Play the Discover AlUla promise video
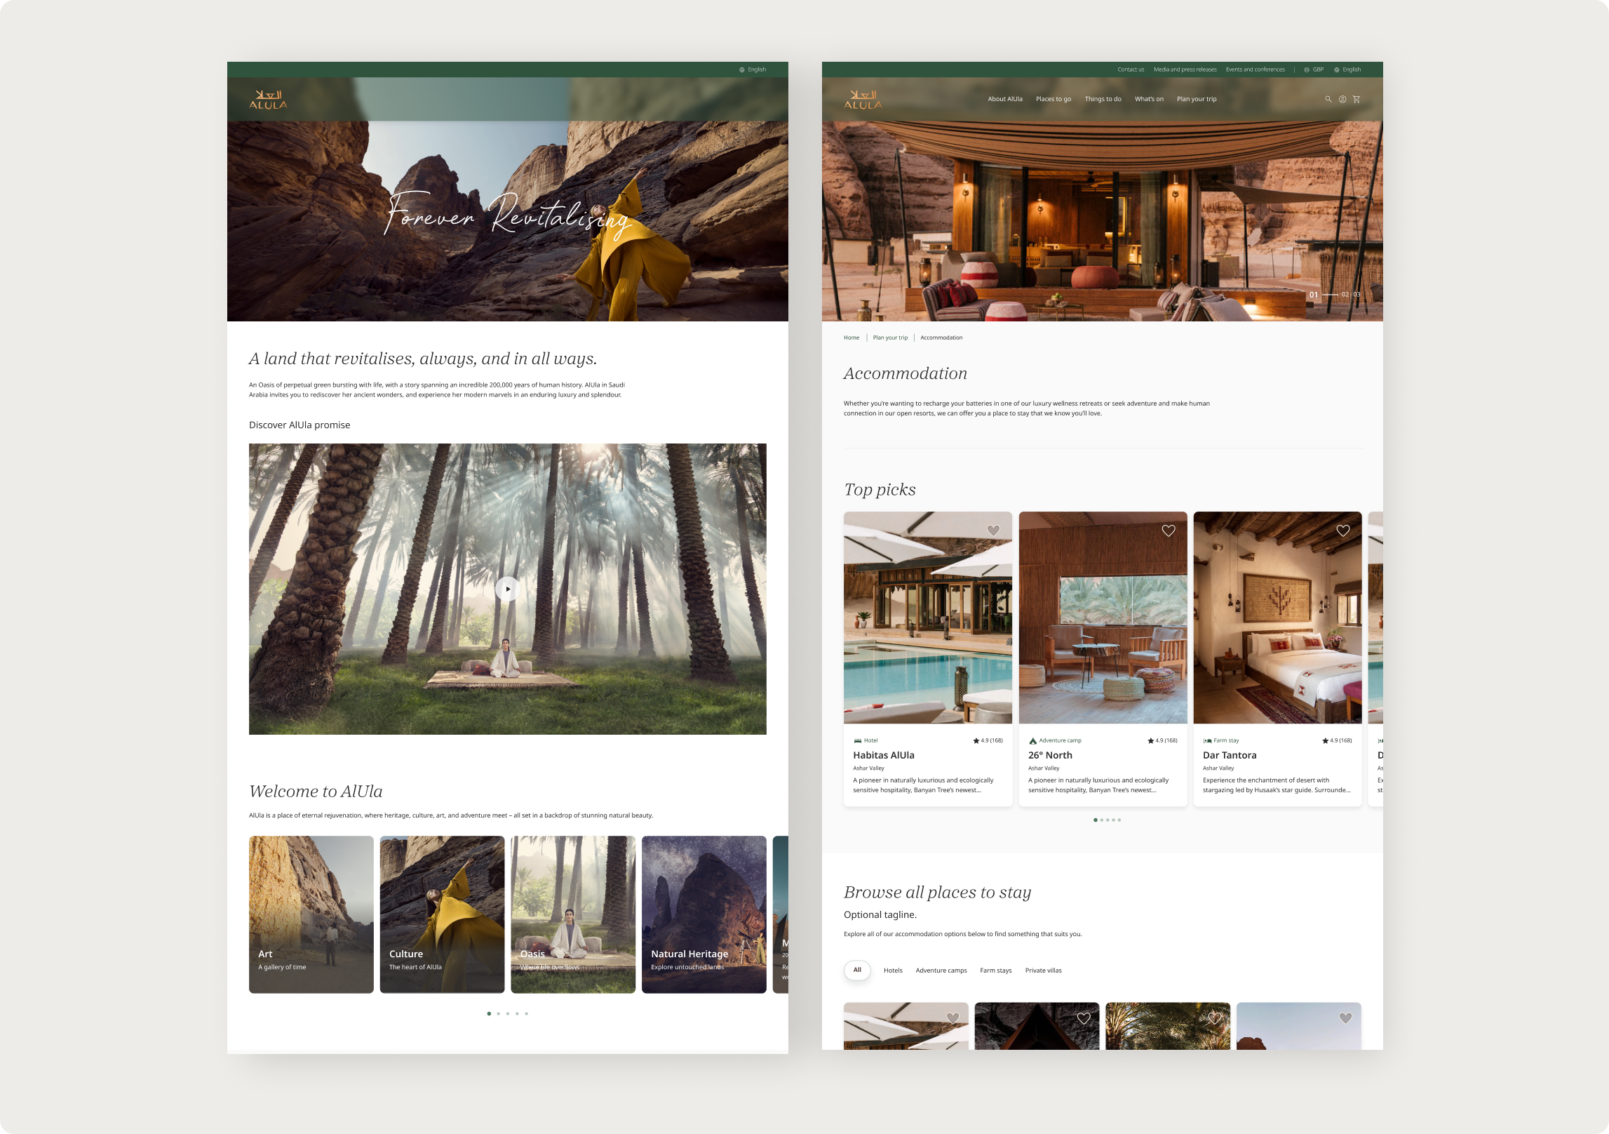The image size is (1609, 1134). 507,589
